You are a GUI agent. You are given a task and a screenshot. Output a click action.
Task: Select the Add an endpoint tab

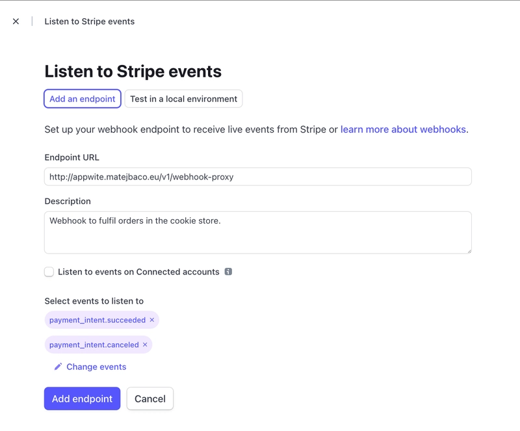pyautogui.click(x=82, y=98)
